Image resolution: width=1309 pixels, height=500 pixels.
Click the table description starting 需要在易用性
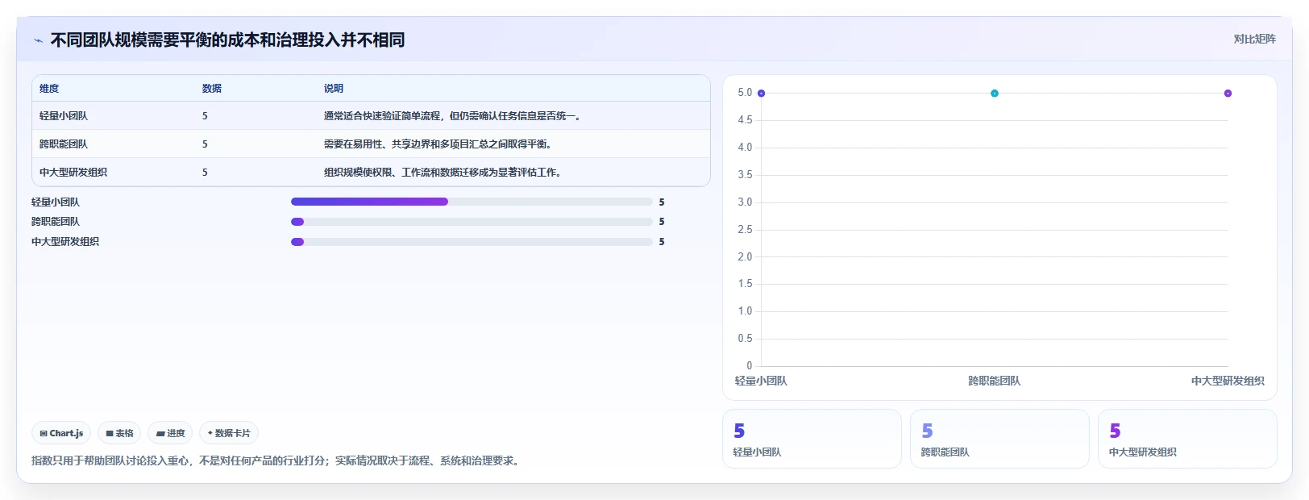[438, 144]
